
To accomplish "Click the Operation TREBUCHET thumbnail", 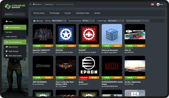I will (x=43, y=34).
